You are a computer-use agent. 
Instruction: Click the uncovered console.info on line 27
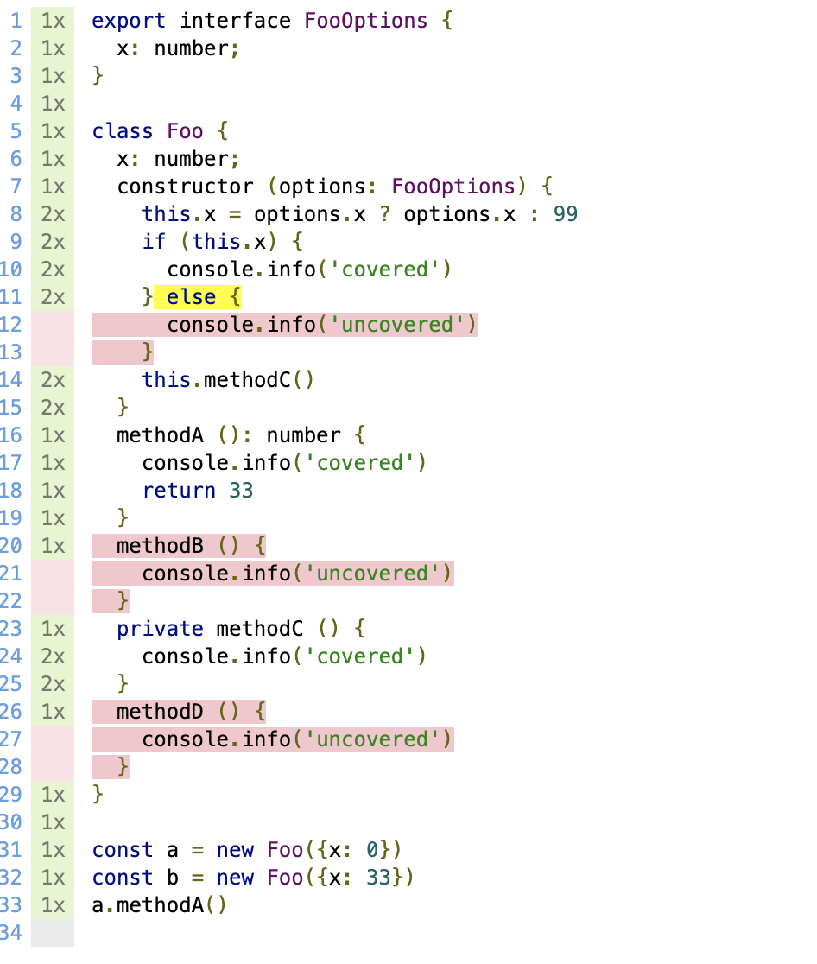(298, 739)
